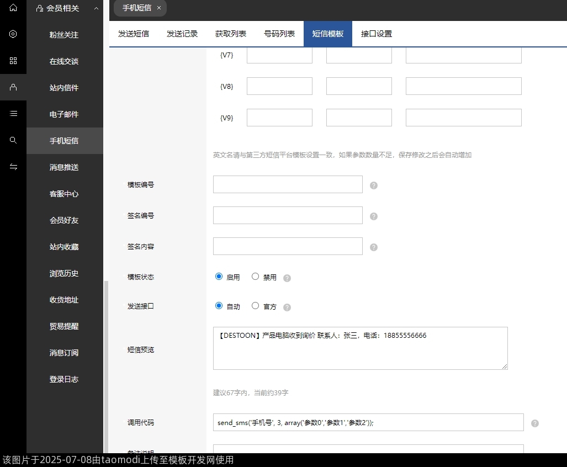
Task: Open the modules grid icon in the sidebar
Action: (13, 61)
